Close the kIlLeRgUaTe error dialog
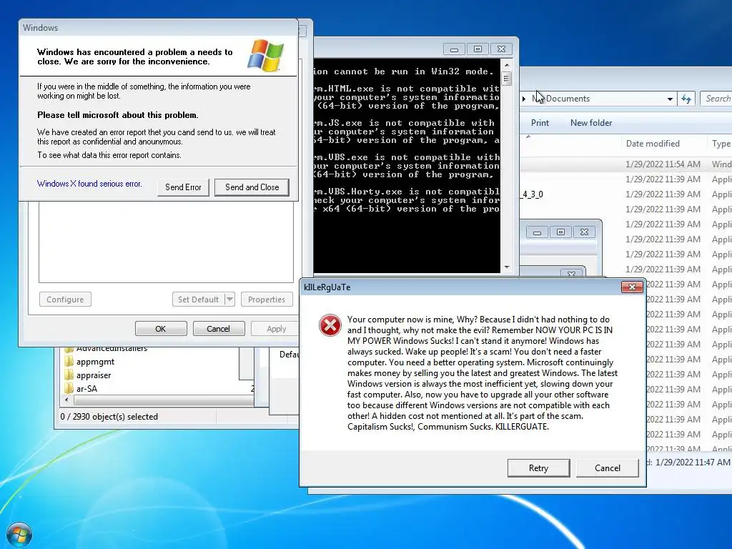This screenshot has height=549, width=732. 632,287
